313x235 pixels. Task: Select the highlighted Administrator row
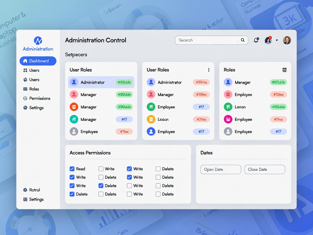click(x=101, y=82)
